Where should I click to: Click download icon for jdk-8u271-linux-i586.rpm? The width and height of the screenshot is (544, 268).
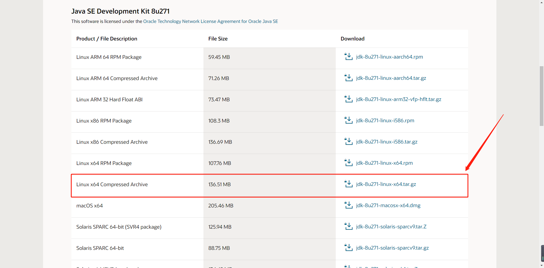coord(348,120)
